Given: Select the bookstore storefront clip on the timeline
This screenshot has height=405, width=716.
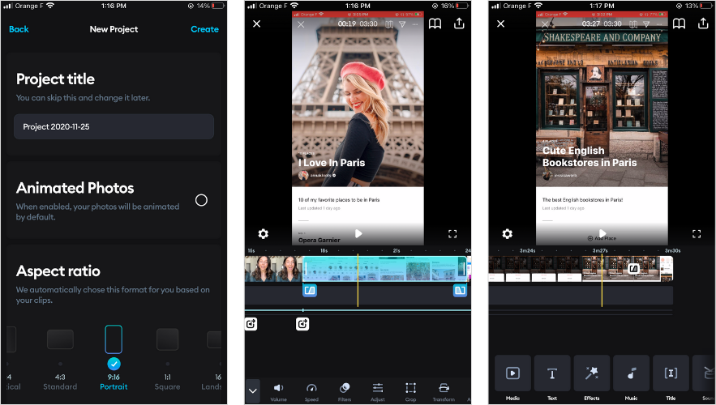Looking at the screenshot, I should tap(574, 269).
